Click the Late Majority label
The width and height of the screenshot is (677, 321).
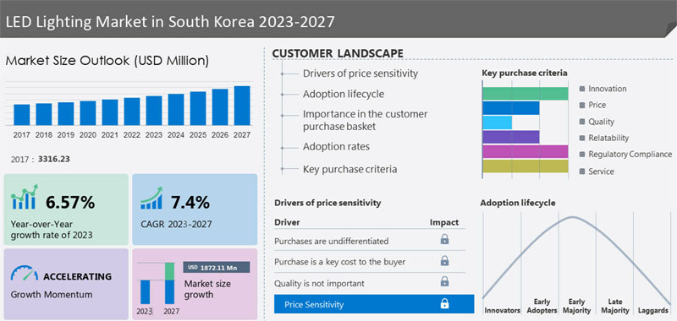point(615,306)
